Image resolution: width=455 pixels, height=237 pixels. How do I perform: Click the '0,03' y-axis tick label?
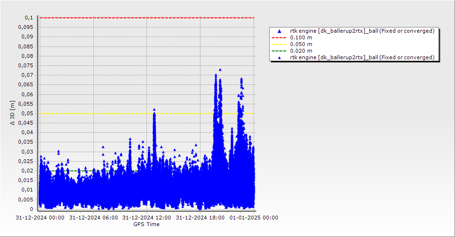coord(27,152)
